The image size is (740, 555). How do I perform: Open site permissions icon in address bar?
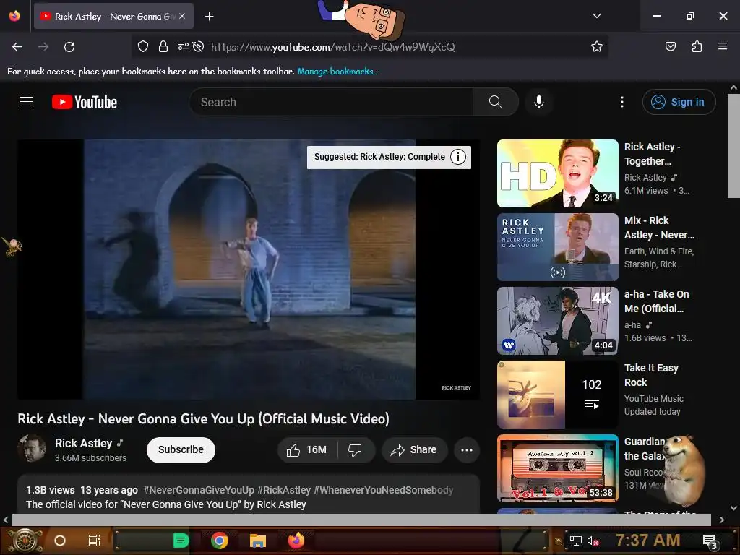pos(183,46)
